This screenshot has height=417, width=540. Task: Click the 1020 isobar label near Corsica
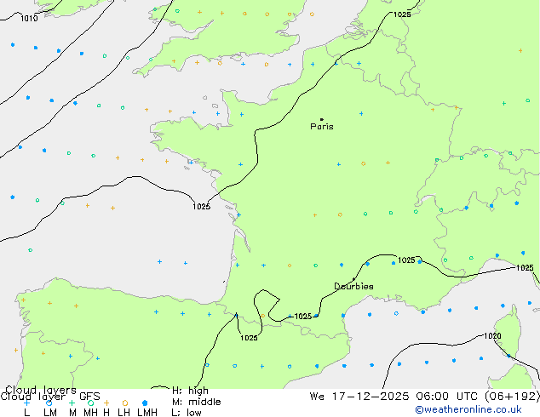point(492,336)
